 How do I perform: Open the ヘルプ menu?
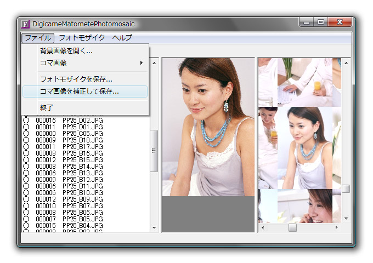[x=122, y=38]
